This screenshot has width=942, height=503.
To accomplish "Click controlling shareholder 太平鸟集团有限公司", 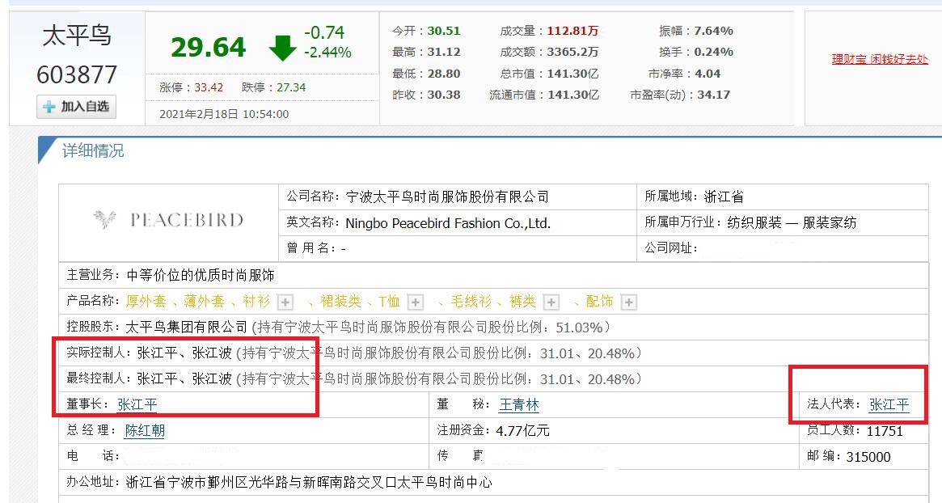I will 186,327.
